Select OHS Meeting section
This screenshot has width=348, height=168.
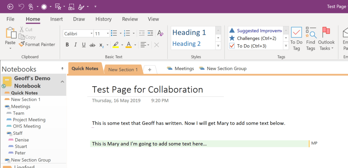(27, 126)
